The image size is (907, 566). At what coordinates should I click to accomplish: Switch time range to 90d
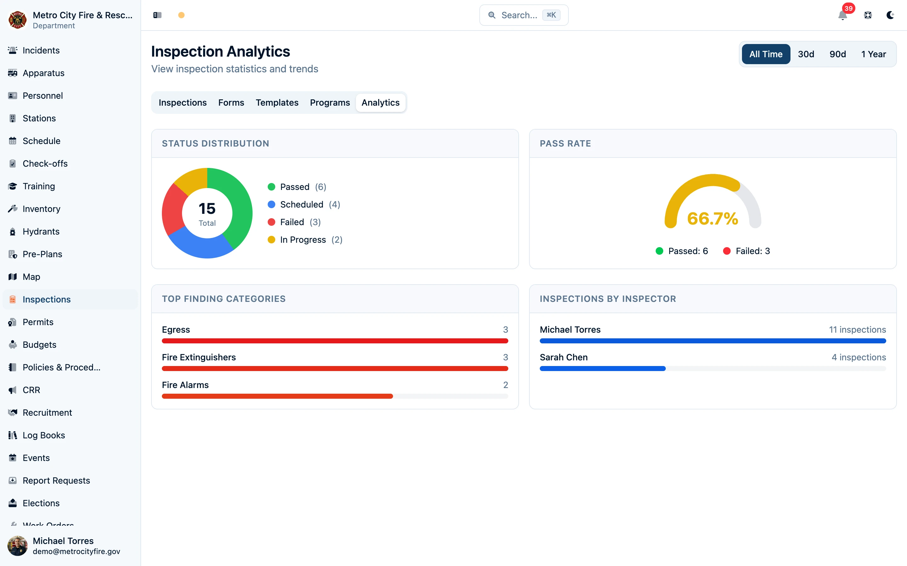pos(837,54)
